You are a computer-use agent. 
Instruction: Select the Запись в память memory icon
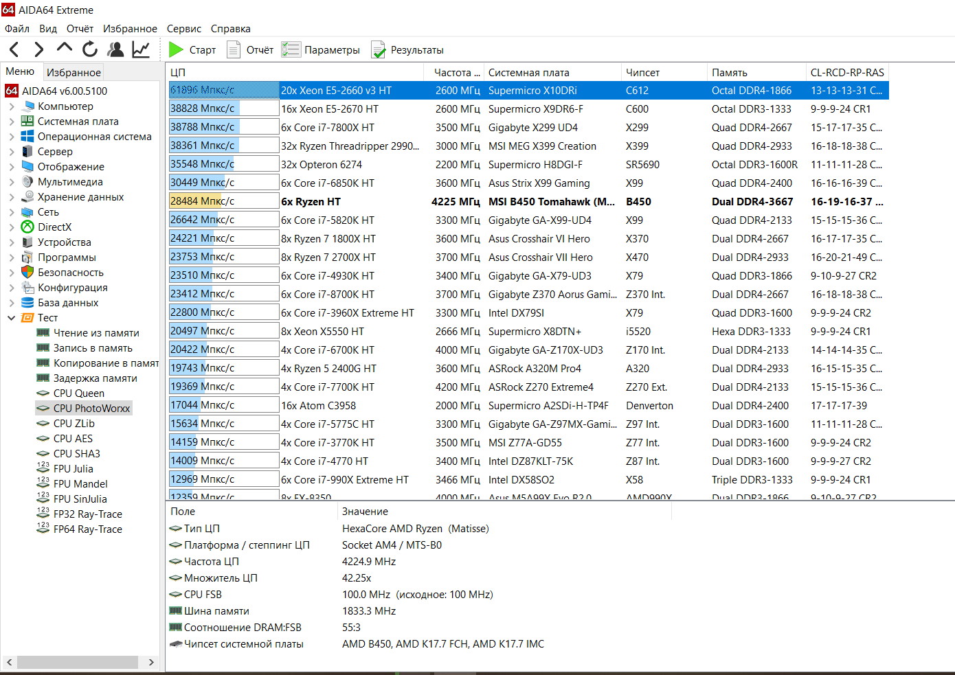(x=43, y=348)
